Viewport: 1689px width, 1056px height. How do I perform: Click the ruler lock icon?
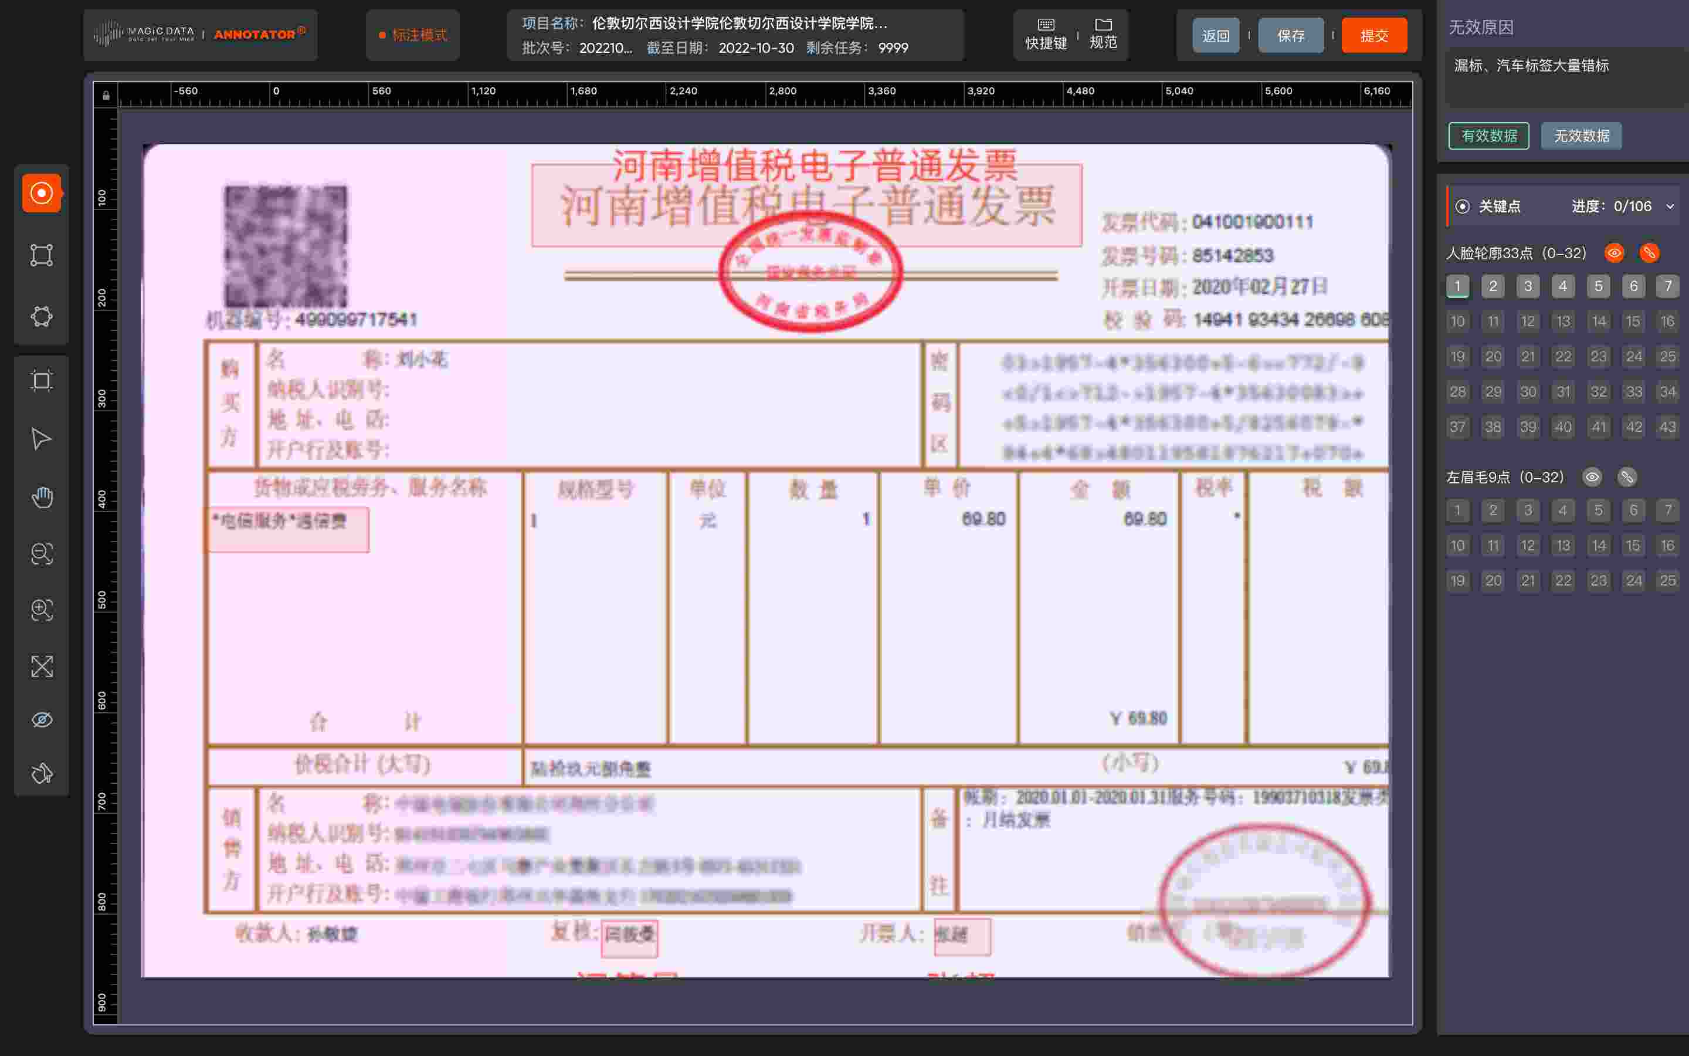(x=106, y=95)
